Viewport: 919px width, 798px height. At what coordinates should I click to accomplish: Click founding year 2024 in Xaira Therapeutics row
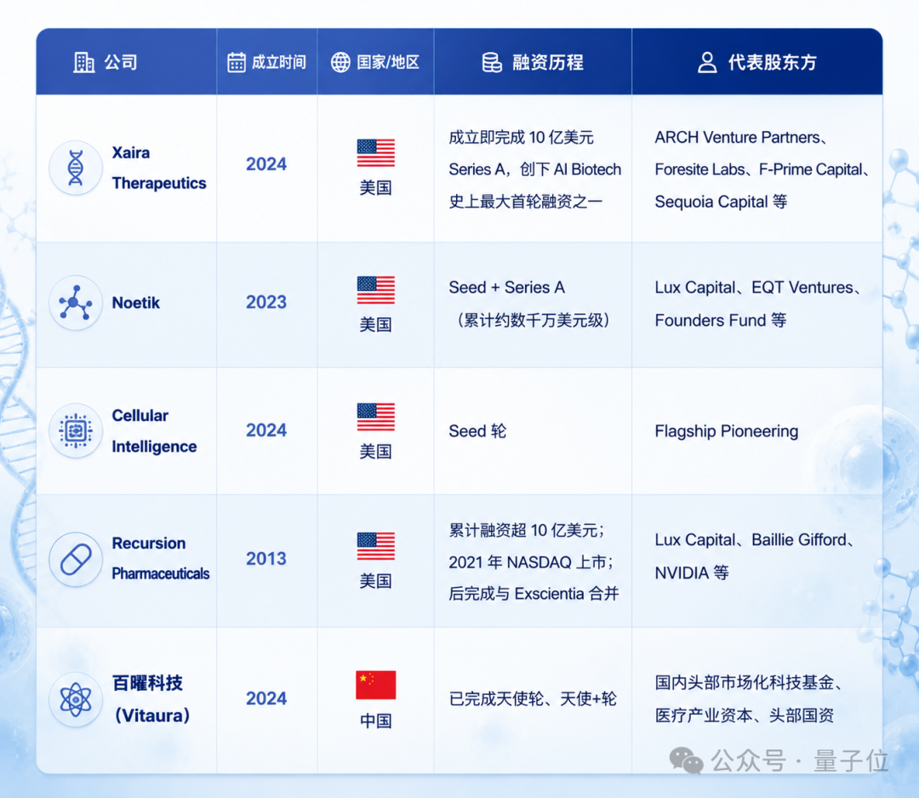pyautogui.click(x=266, y=164)
